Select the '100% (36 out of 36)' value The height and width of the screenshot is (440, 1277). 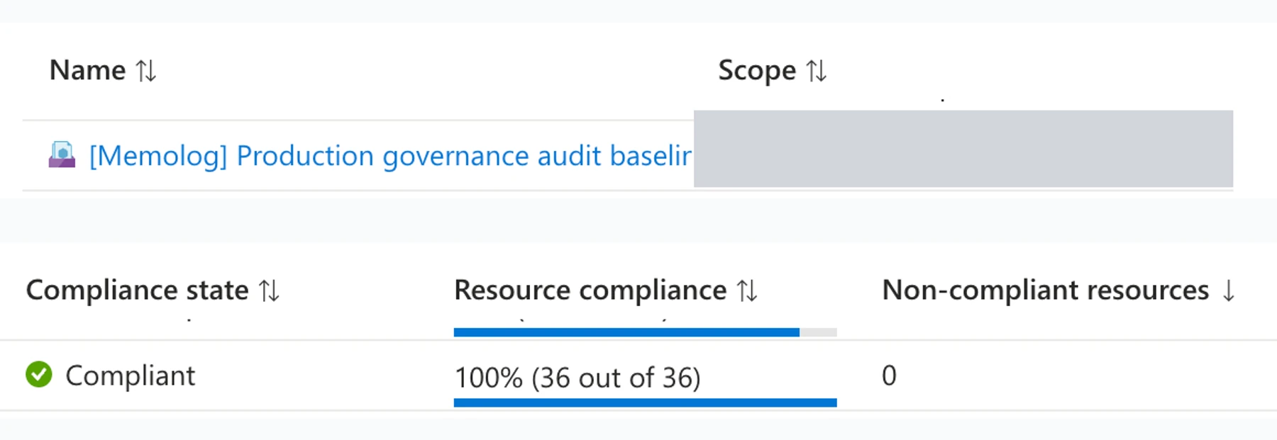577,378
